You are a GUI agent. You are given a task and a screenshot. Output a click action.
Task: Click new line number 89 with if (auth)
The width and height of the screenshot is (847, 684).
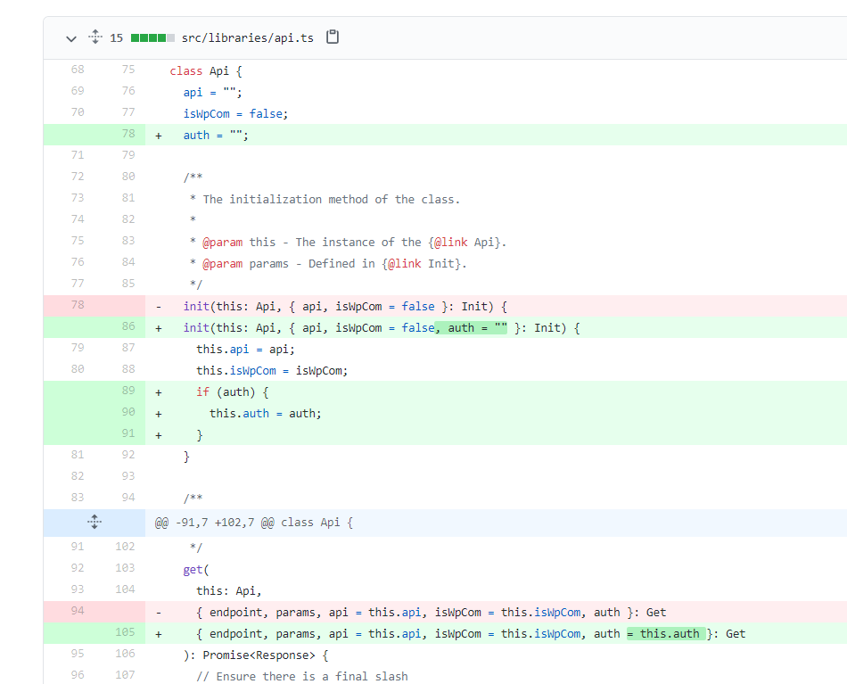[128, 391]
